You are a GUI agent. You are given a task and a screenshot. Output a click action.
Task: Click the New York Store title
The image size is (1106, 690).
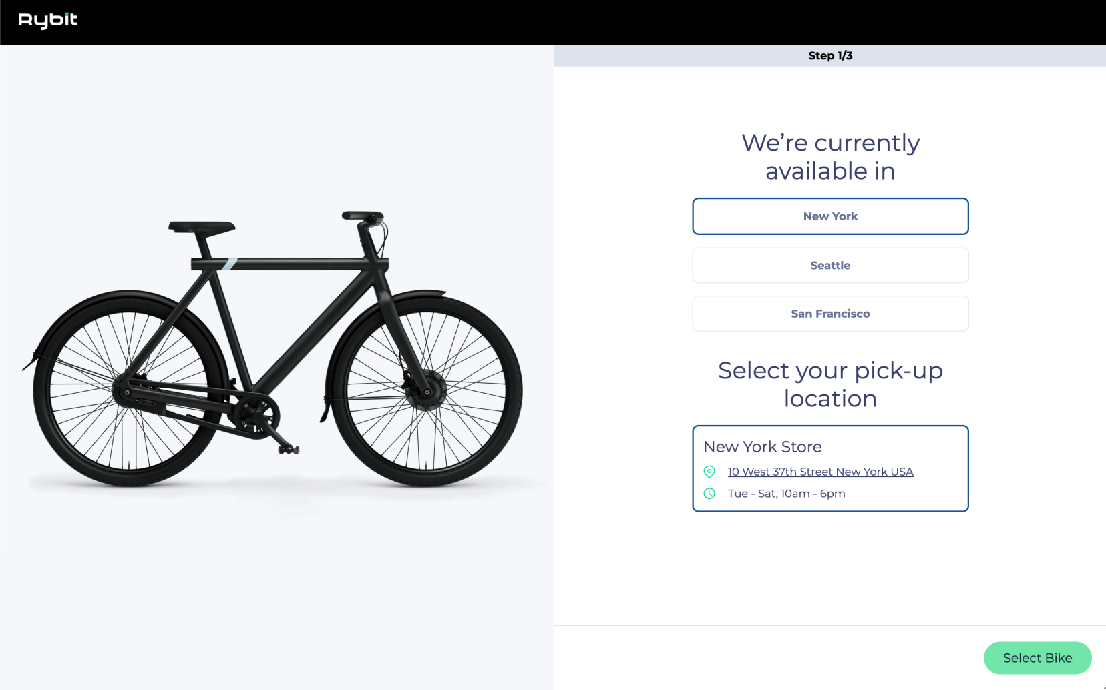[762, 447]
